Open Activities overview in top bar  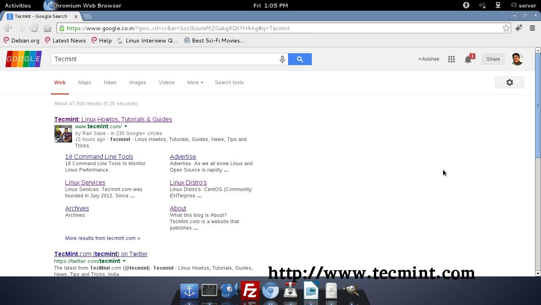[18, 6]
